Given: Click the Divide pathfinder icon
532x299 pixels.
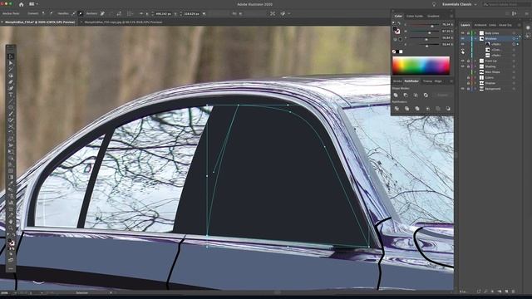Looking at the screenshot, I should pos(397,109).
